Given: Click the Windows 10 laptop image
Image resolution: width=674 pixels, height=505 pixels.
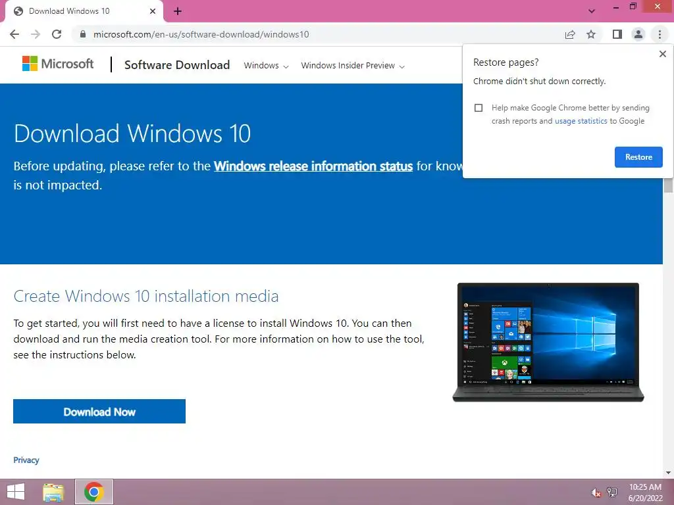Looking at the screenshot, I should (x=548, y=342).
